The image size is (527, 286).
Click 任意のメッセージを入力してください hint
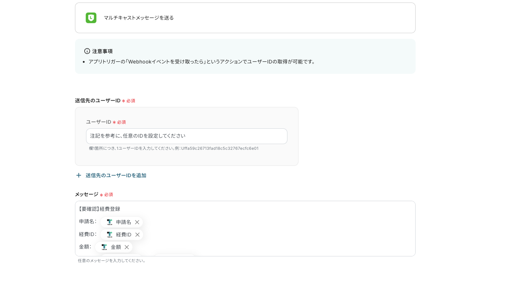point(112,261)
